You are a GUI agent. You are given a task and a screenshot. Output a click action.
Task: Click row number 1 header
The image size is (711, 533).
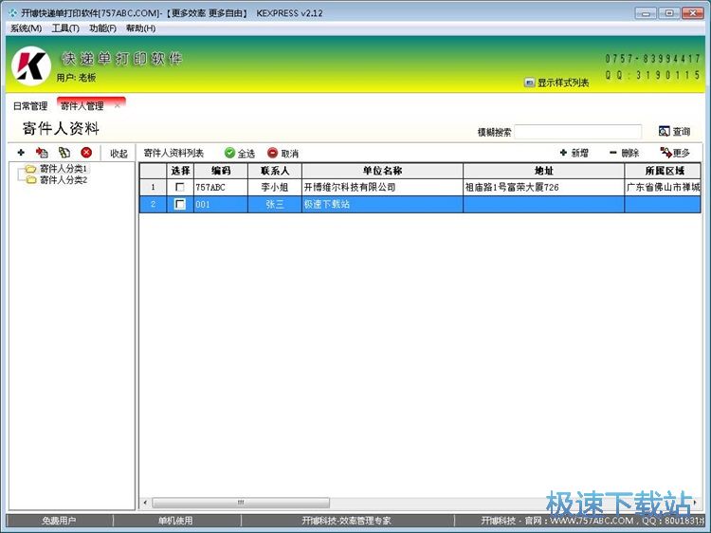tap(154, 187)
